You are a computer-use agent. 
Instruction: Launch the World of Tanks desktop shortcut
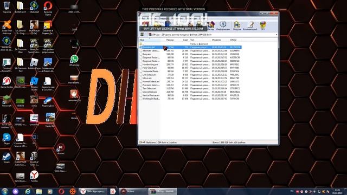34,159
